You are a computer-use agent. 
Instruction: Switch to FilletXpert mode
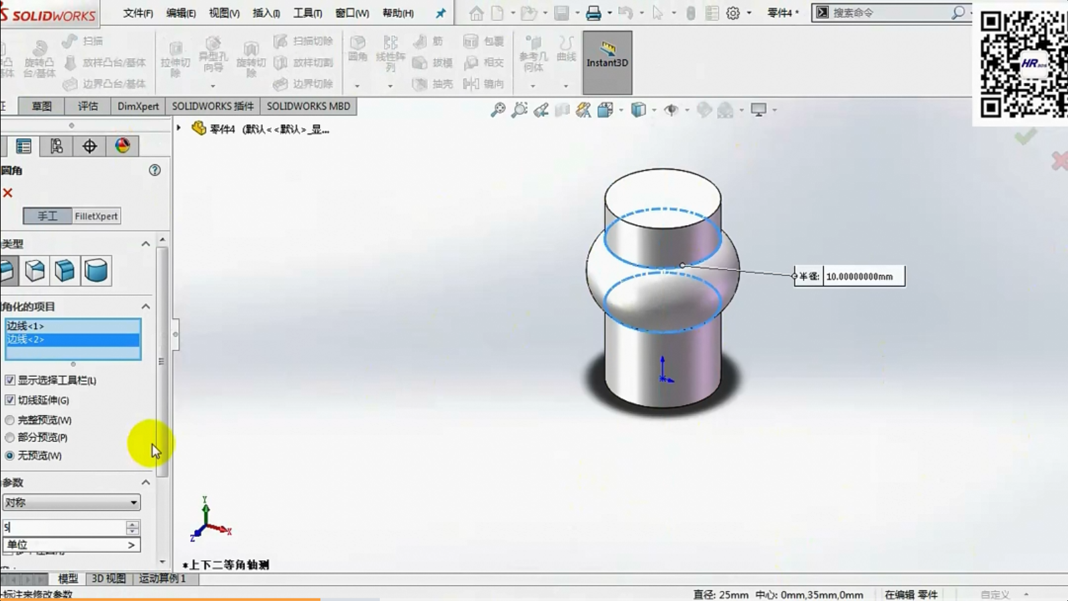(x=96, y=216)
